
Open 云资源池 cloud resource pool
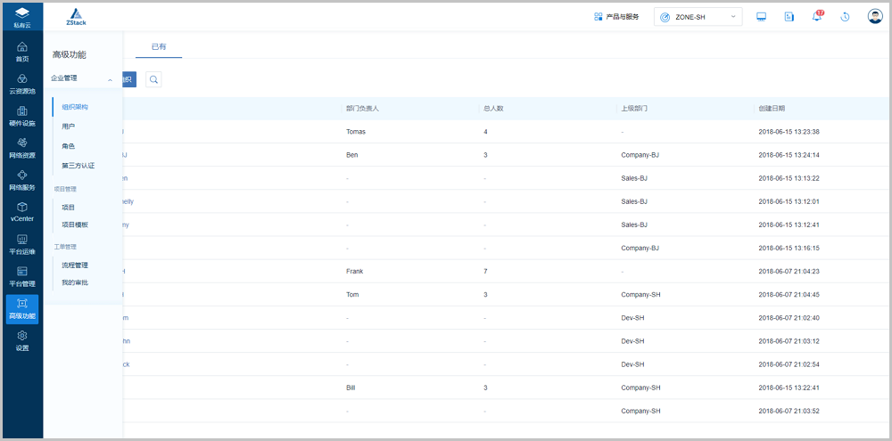21,85
